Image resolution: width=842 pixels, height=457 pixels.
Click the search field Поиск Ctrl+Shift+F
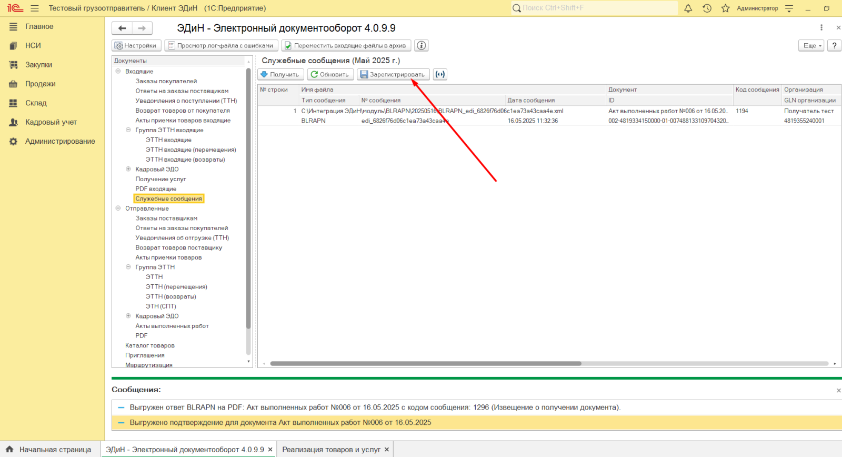click(594, 8)
